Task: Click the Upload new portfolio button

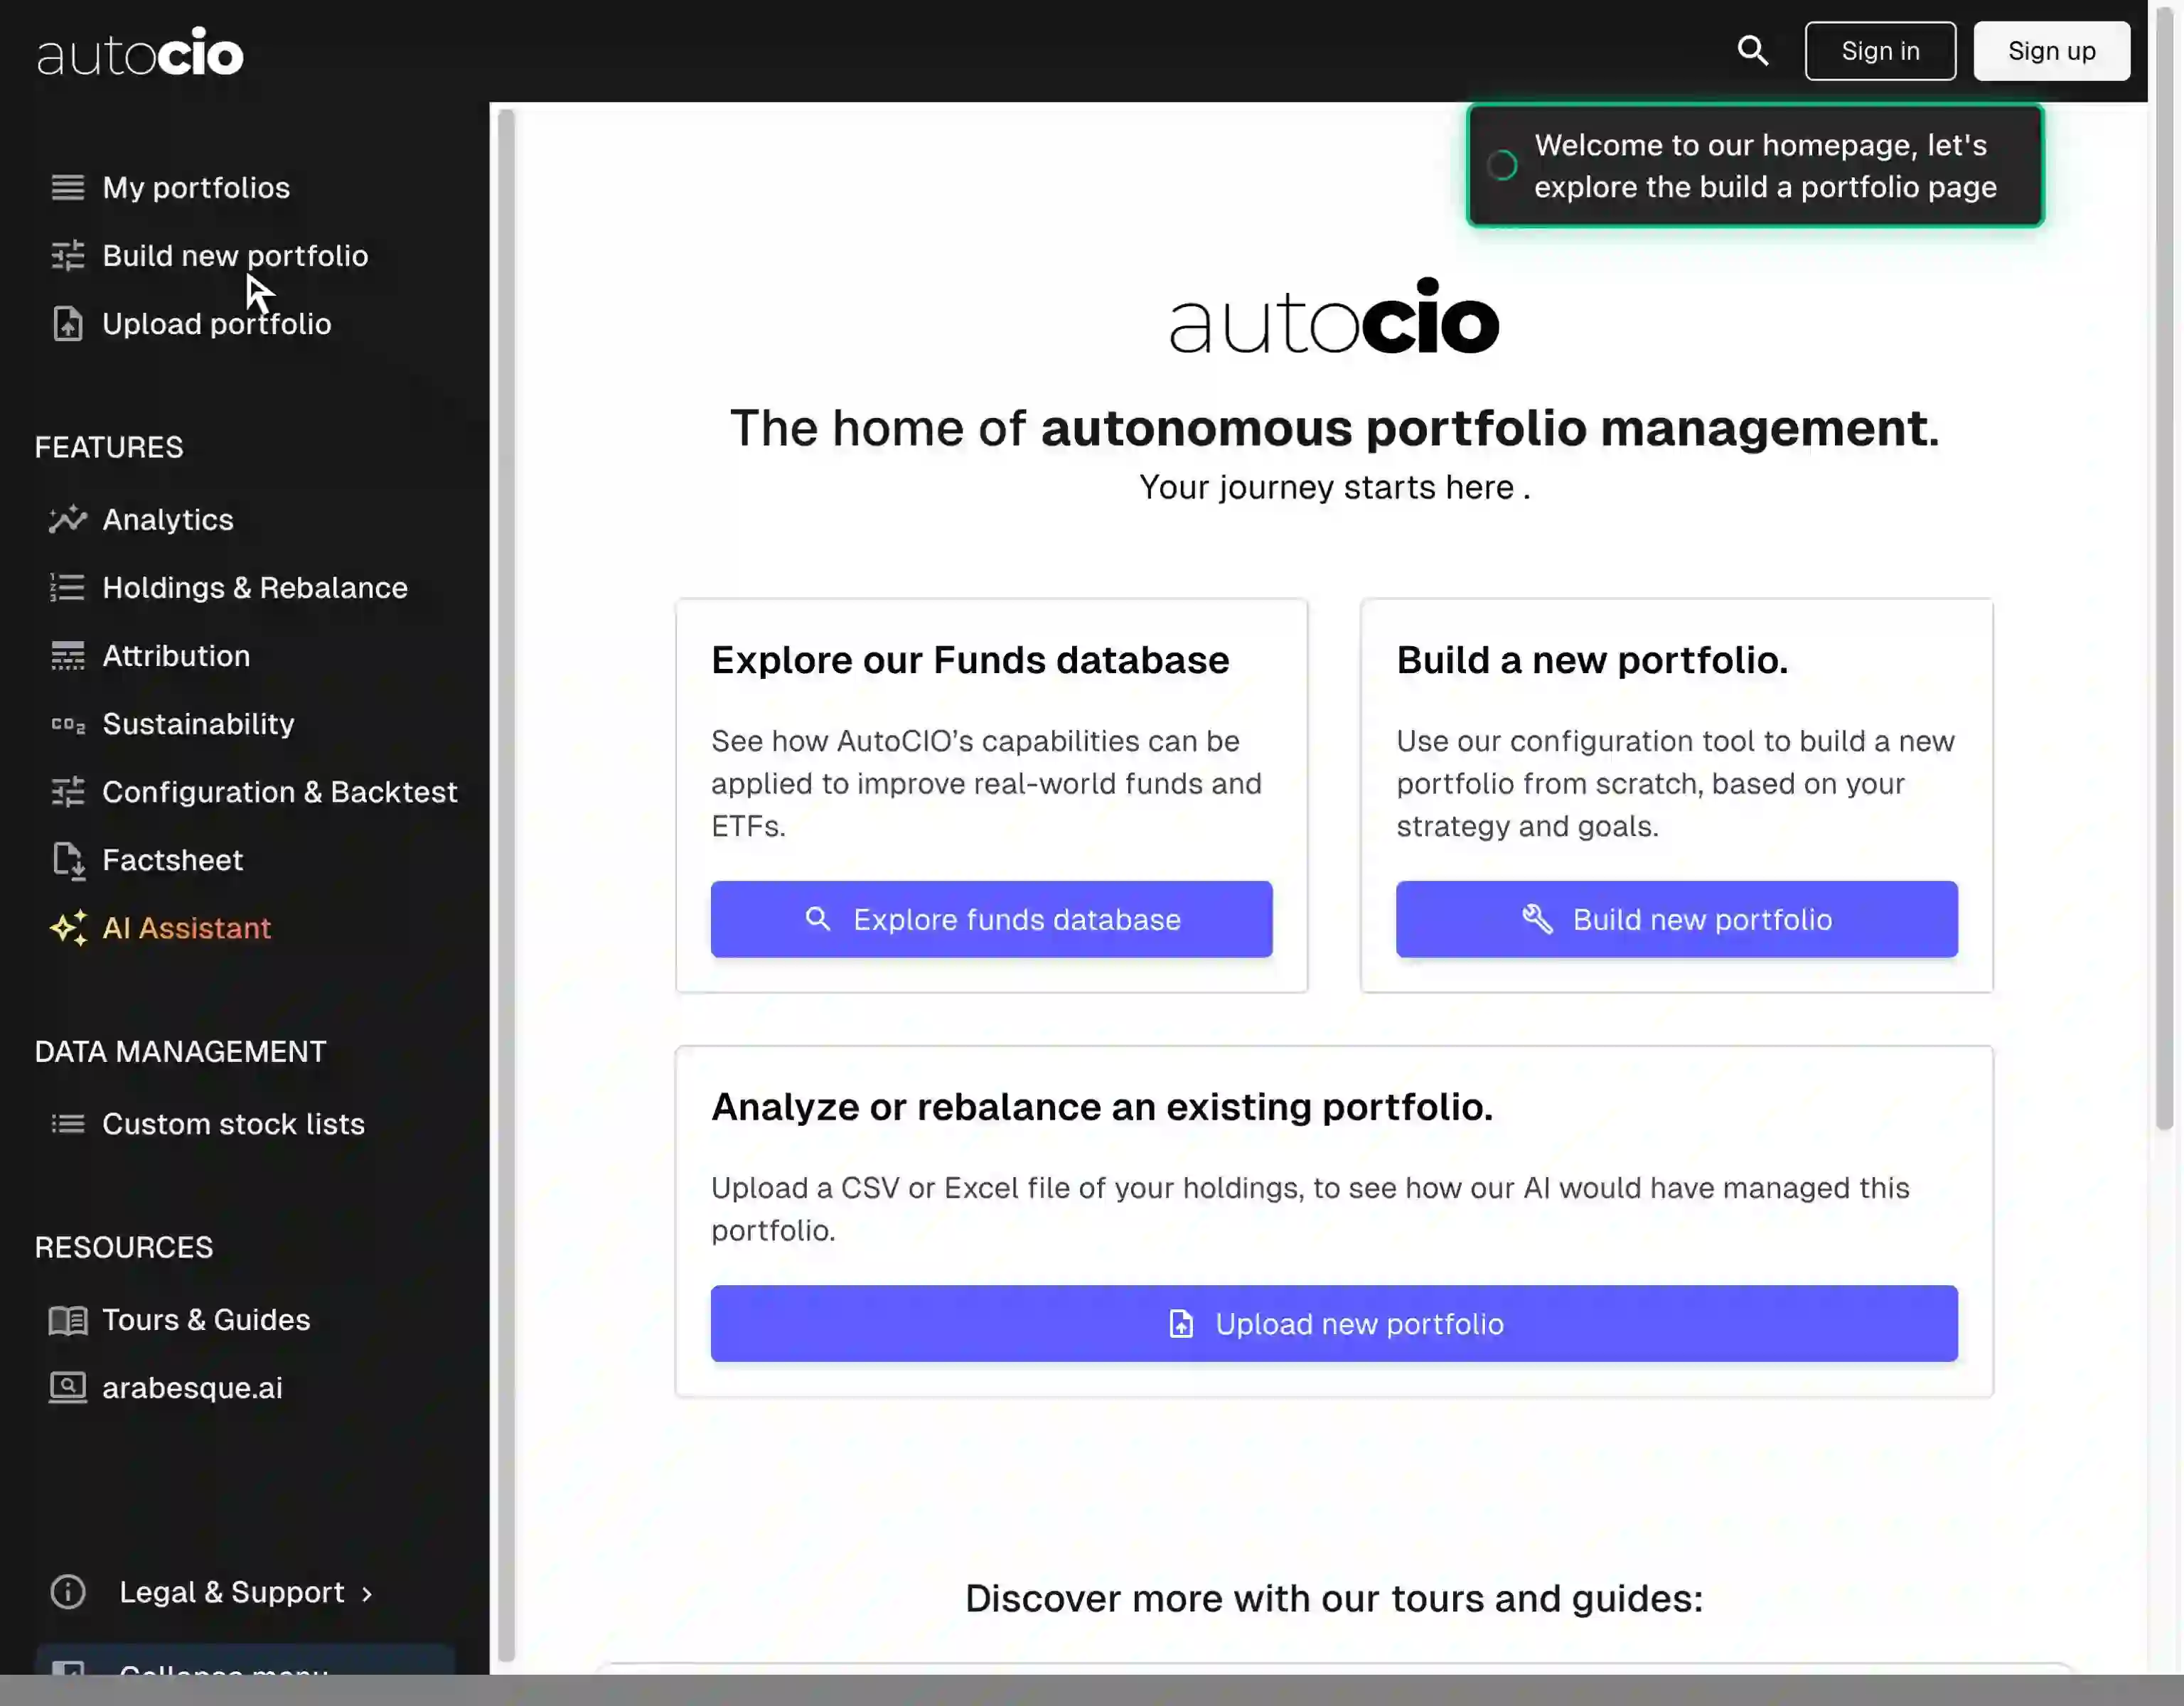Action: click(x=1333, y=1323)
